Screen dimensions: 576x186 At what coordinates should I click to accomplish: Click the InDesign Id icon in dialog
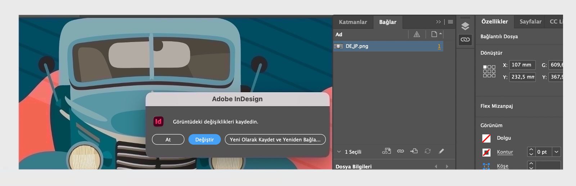pyautogui.click(x=158, y=121)
